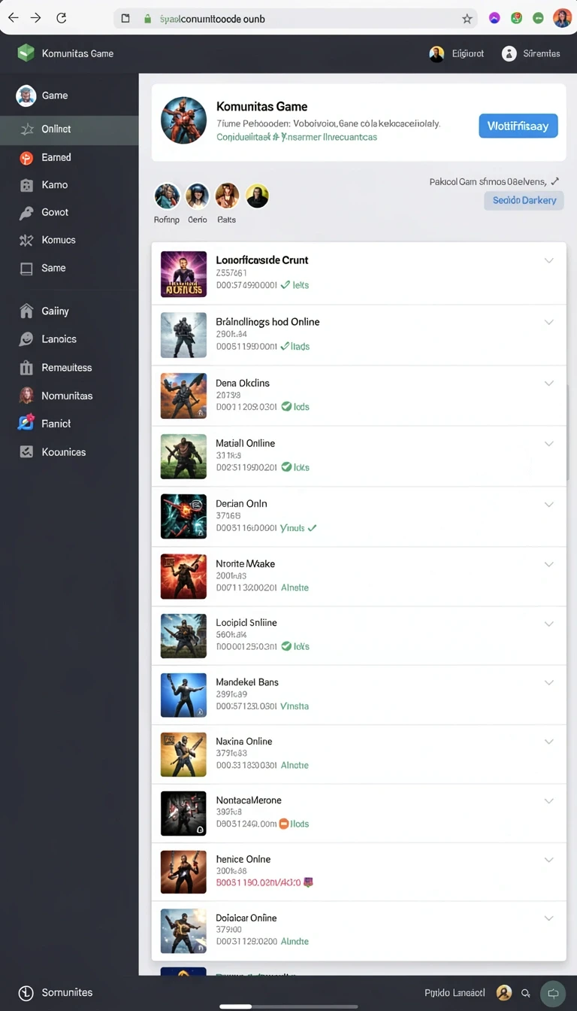577x1011 pixels.
Task: Open the Siirerntes account in header
Action: point(531,53)
